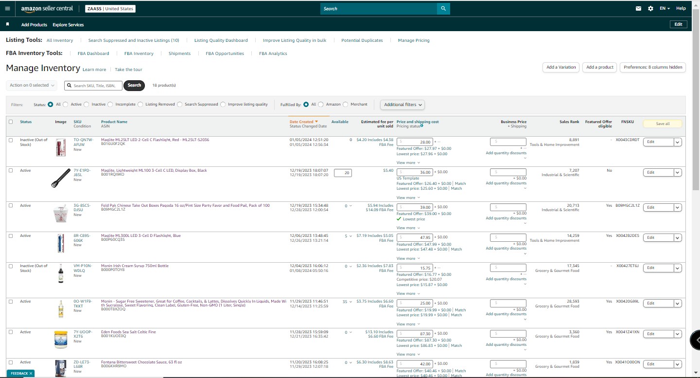Open Edit dropdown arrow for Maglite ML100 row
Screen dimensions: 700x378
678,172
